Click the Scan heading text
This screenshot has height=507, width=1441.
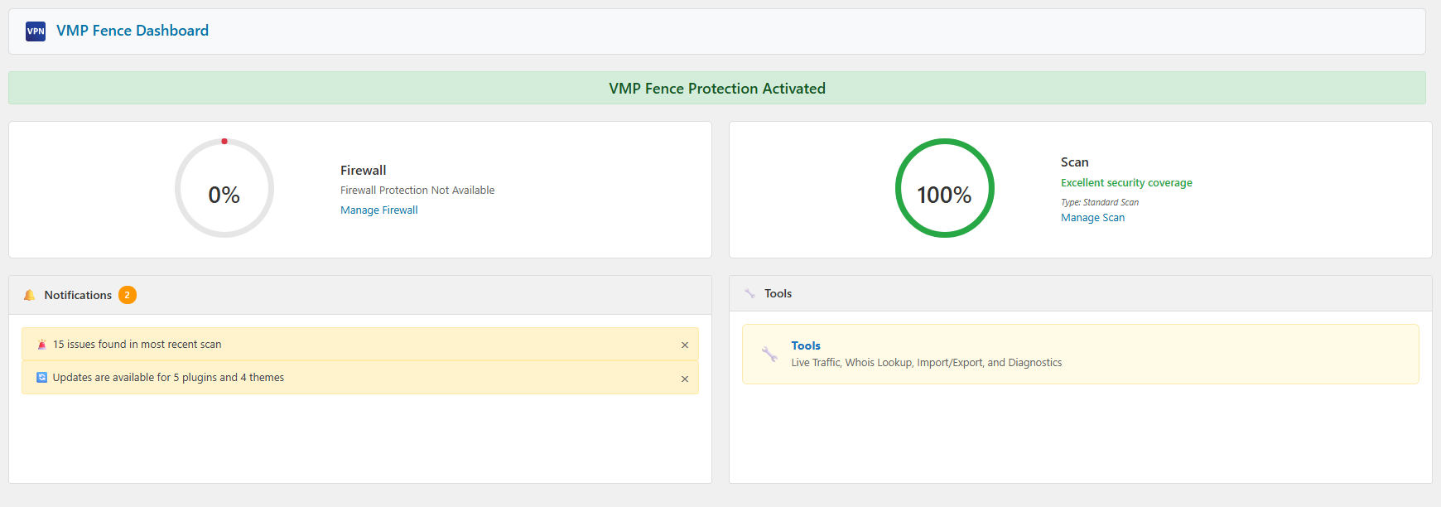tap(1075, 162)
